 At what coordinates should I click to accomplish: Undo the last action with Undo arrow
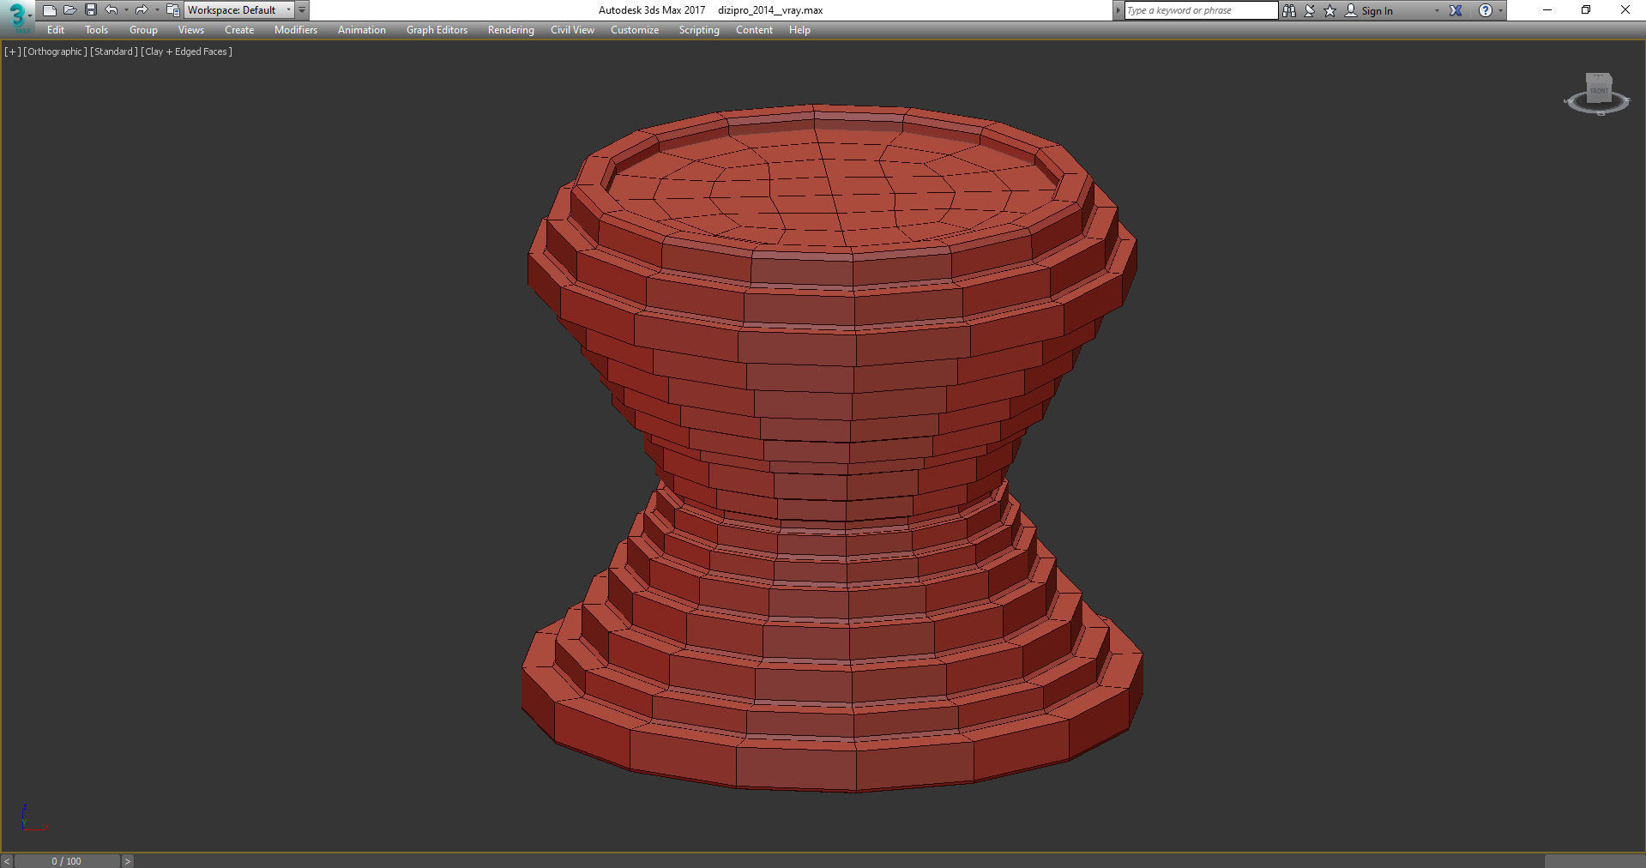[x=112, y=10]
